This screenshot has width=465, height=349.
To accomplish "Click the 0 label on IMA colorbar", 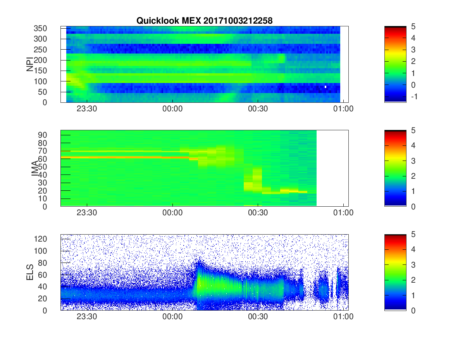I will click(413, 206).
